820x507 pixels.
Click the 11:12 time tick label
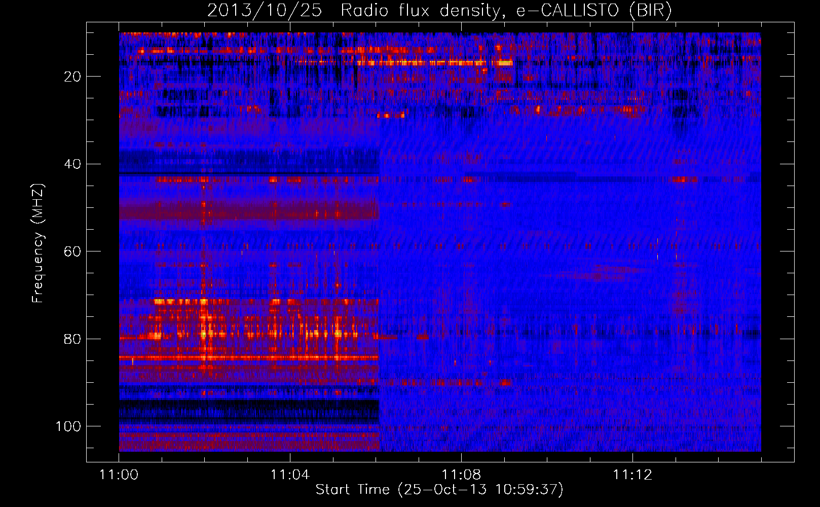pos(632,475)
